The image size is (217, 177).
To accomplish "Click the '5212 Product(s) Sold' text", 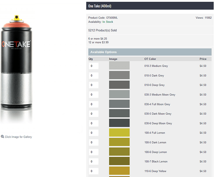I will click(102, 30).
